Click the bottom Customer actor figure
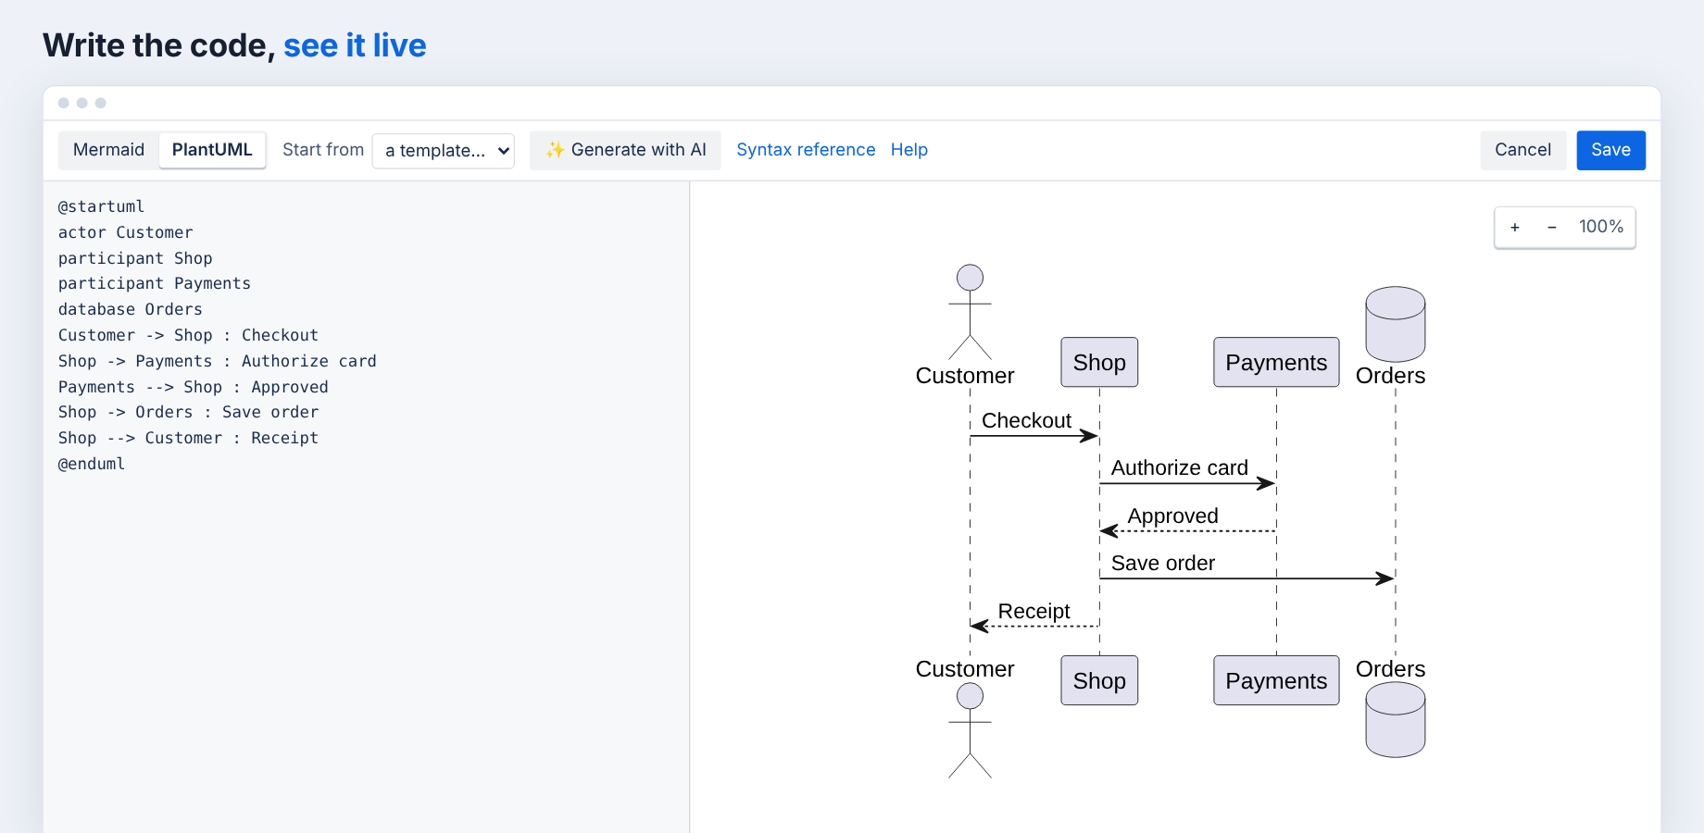The height and width of the screenshot is (833, 1704). tap(970, 731)
